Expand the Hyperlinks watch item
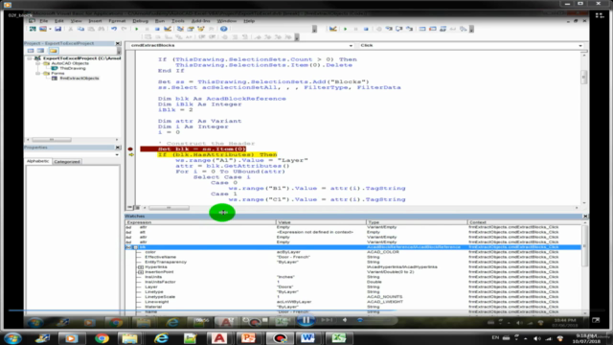Image resolution: width=613 pixels, height=345 pixels. coord(141,267)
